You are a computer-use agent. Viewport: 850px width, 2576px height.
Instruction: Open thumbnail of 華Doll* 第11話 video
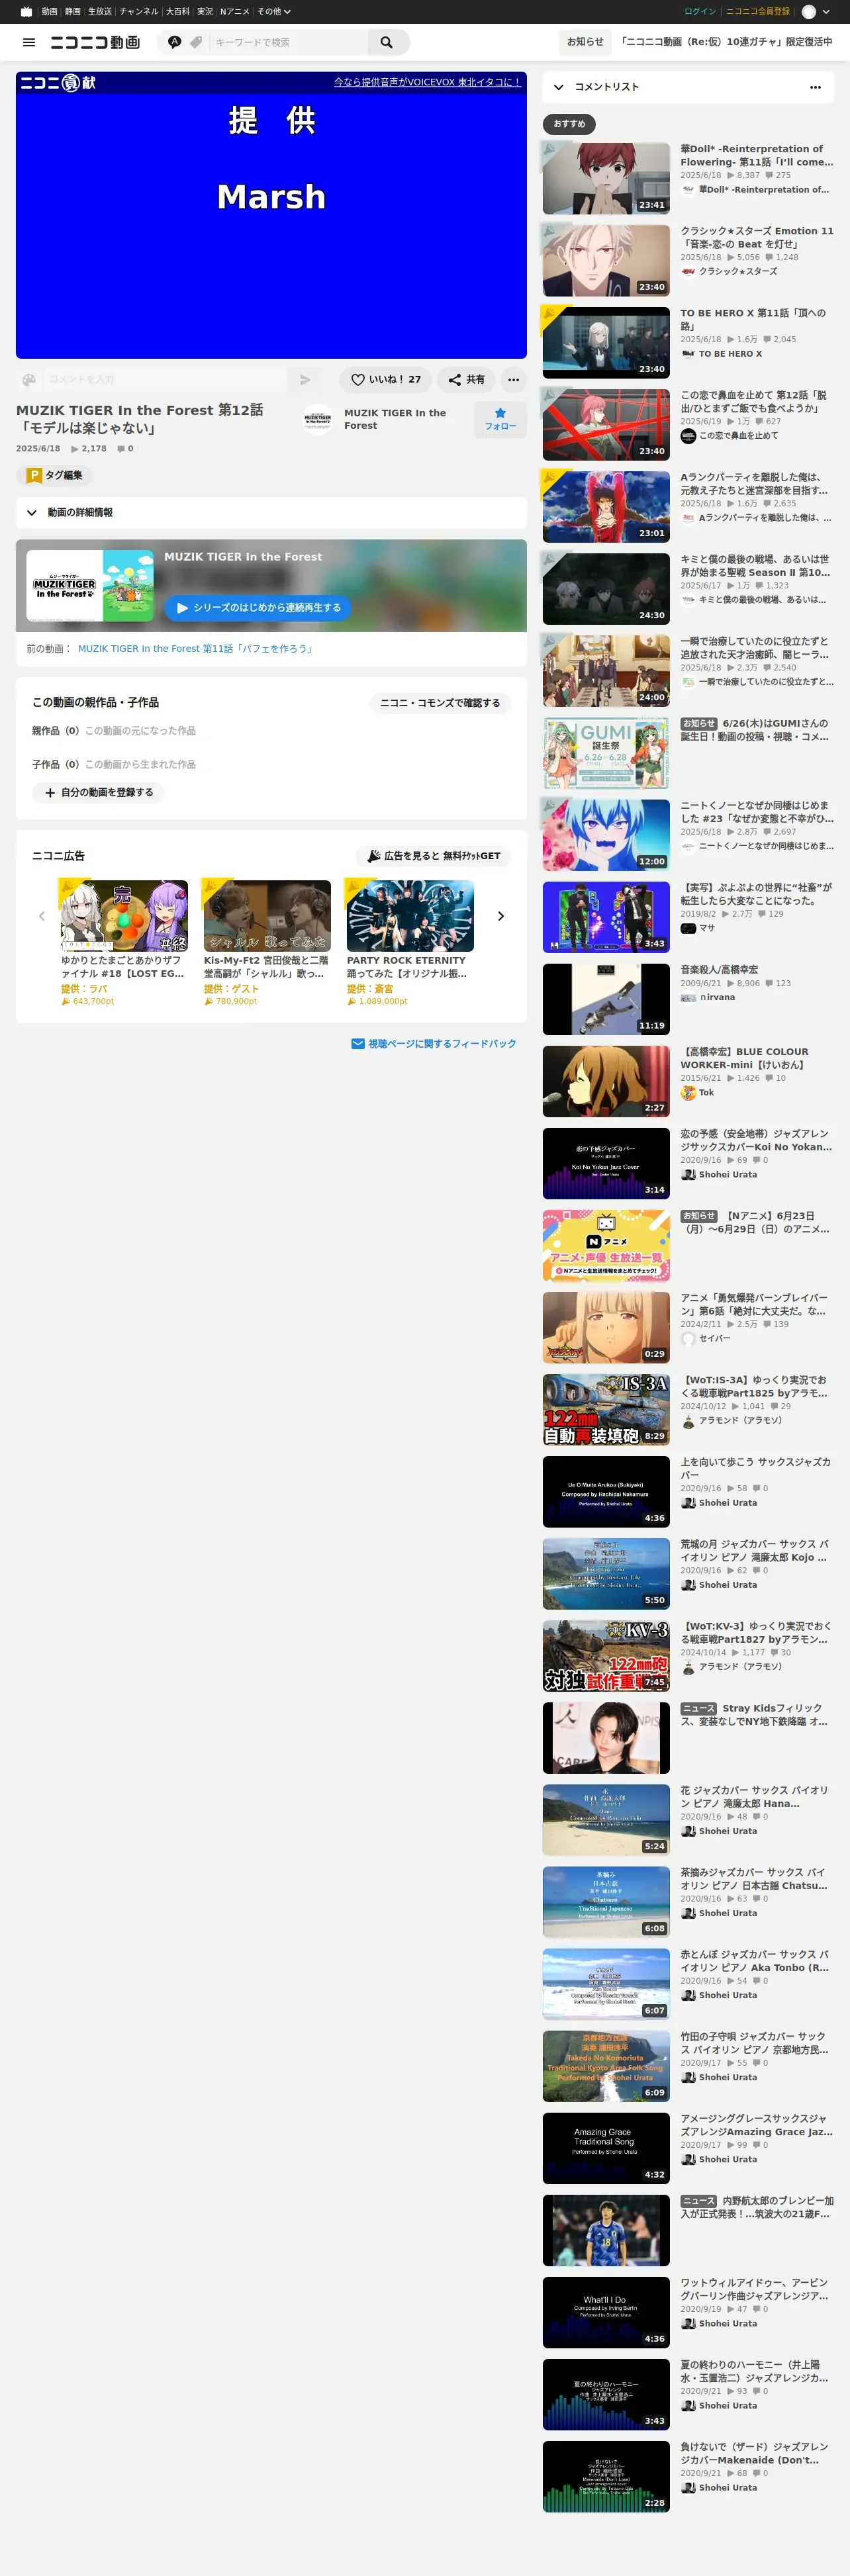[606, 178]
